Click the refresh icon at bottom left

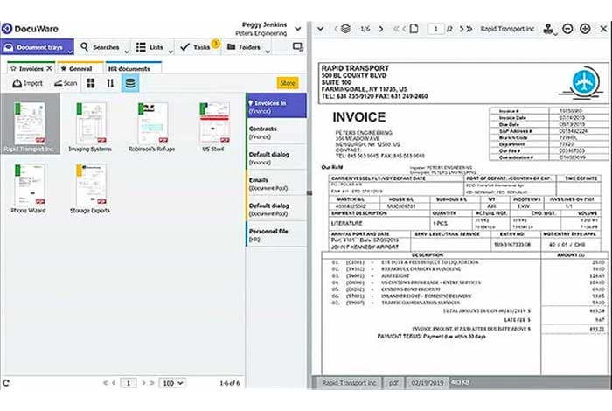coord(6,383)
